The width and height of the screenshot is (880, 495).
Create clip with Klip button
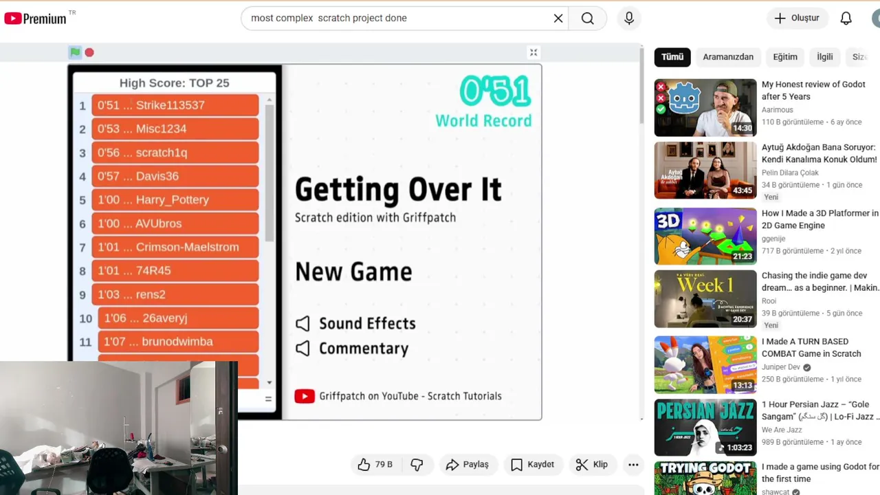(592, 465)
